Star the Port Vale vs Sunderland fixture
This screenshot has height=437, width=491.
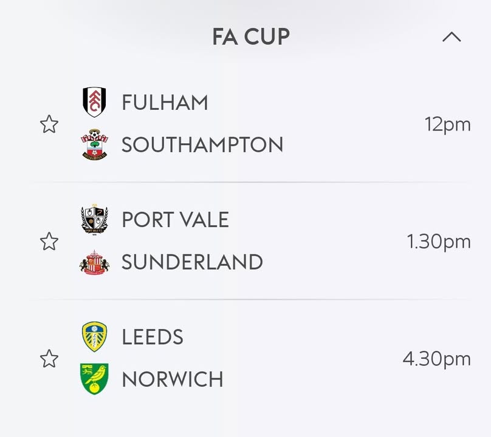[x=49, y=242]
